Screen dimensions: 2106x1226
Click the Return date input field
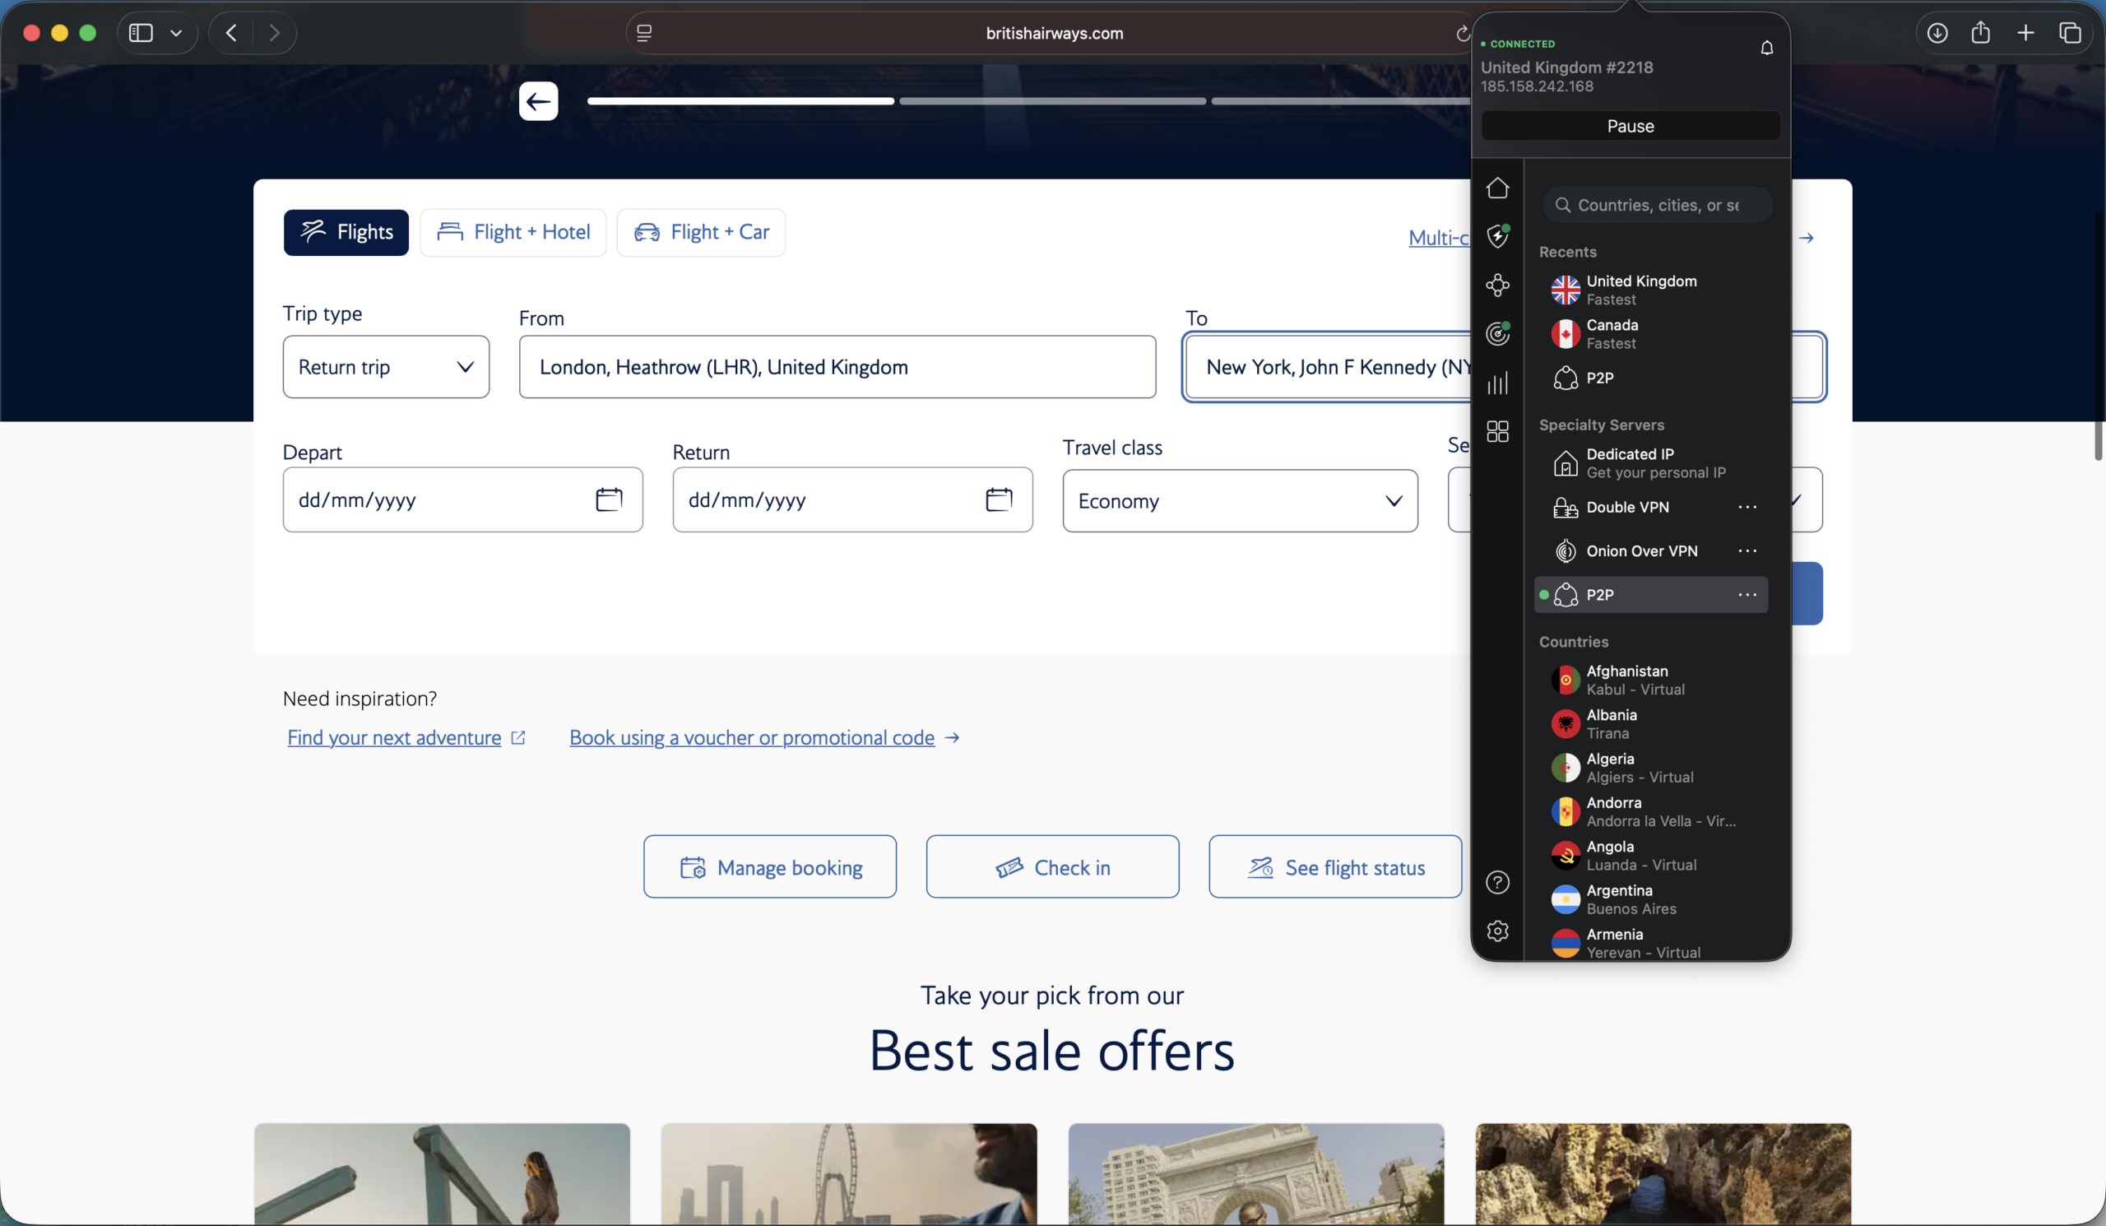pos(852,499)
